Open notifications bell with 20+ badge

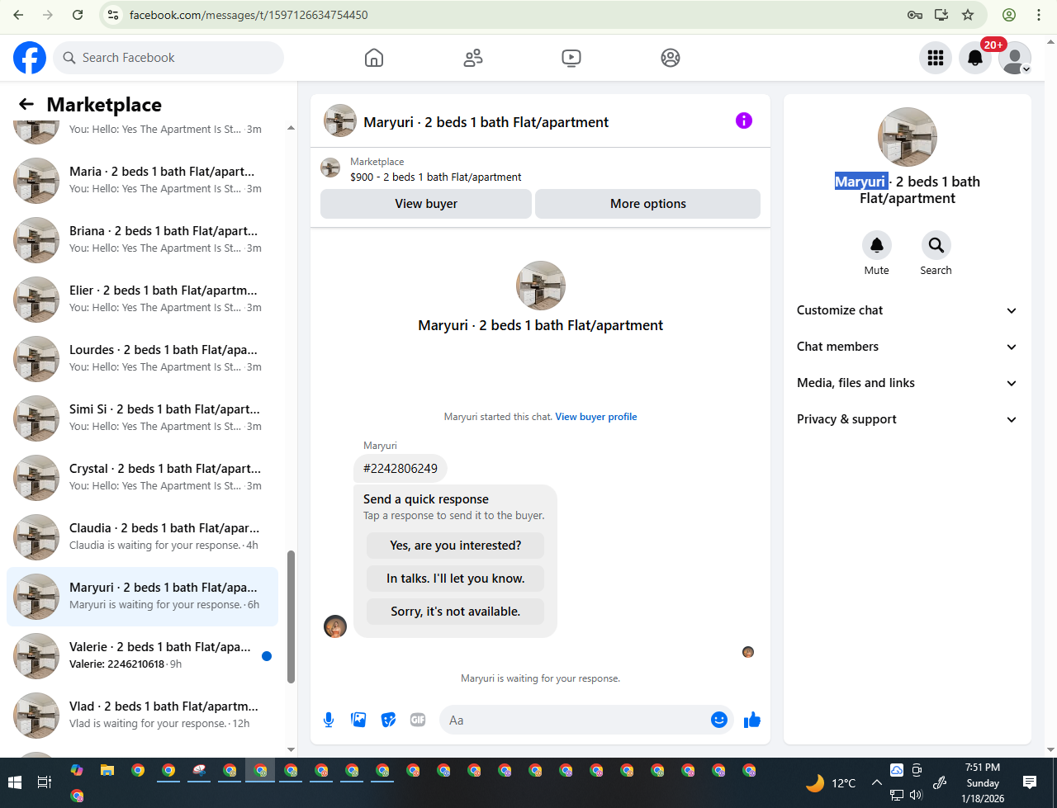point(975,58)
